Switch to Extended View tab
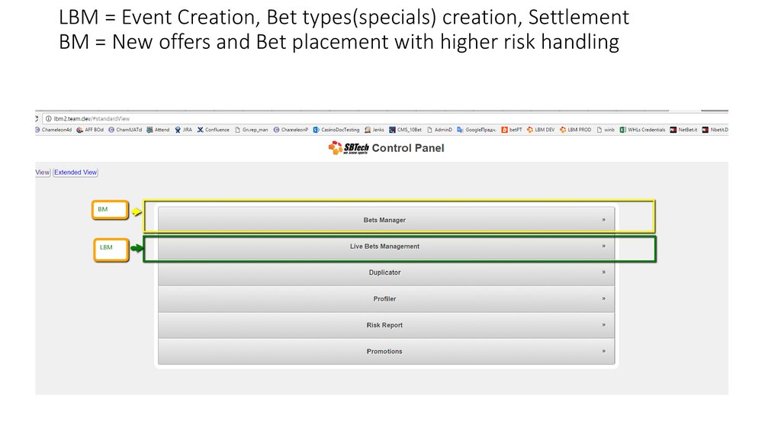The image size is (781, 438). point(76,172)
